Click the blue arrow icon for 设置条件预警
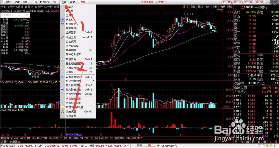Viewport: 279px width, 148px height. 62,77
